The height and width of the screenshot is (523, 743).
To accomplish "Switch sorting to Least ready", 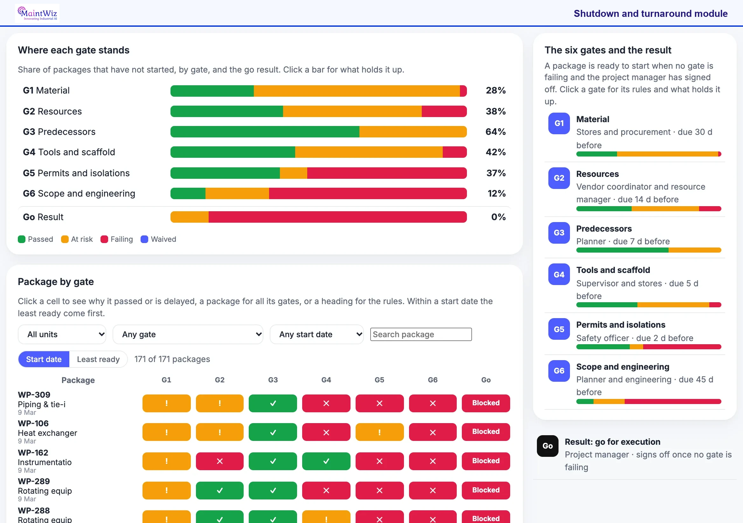I will click(x=98, y=359).
